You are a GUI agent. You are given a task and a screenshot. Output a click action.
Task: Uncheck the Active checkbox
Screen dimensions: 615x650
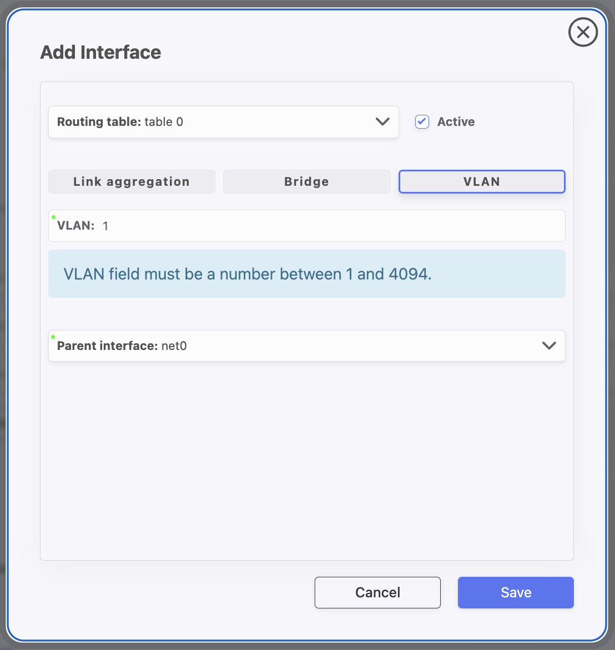(422, 122)
